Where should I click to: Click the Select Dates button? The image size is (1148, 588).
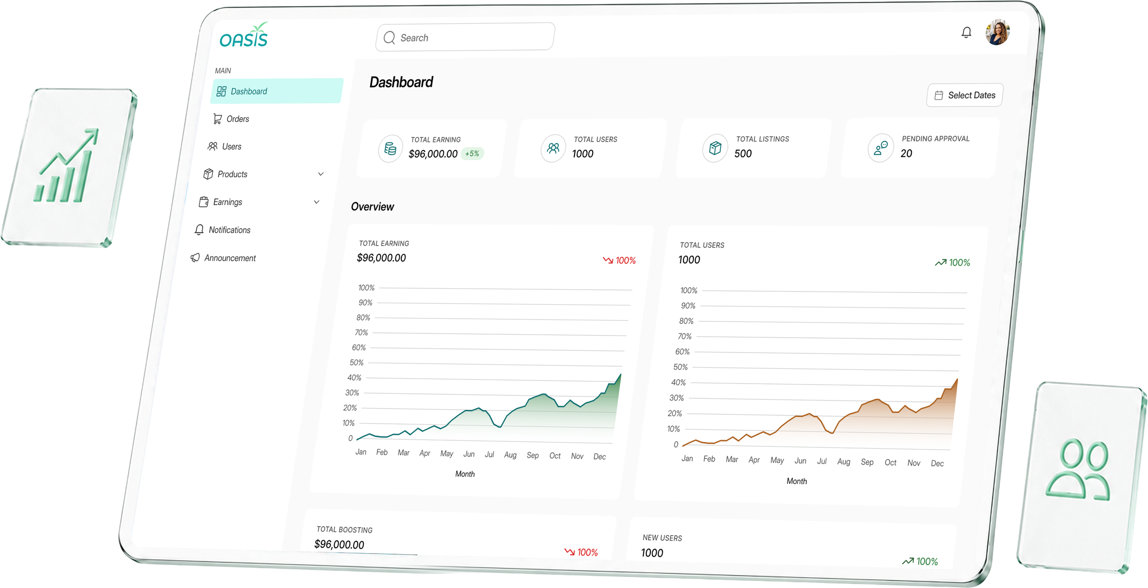[965, 95]
